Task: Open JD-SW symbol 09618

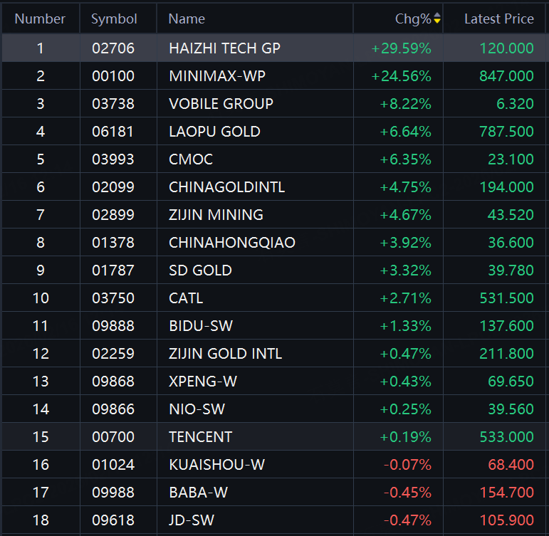Action: 113,520
